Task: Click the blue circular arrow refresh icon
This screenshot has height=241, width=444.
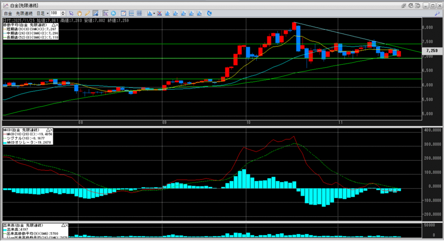Action: coord(209,13)
